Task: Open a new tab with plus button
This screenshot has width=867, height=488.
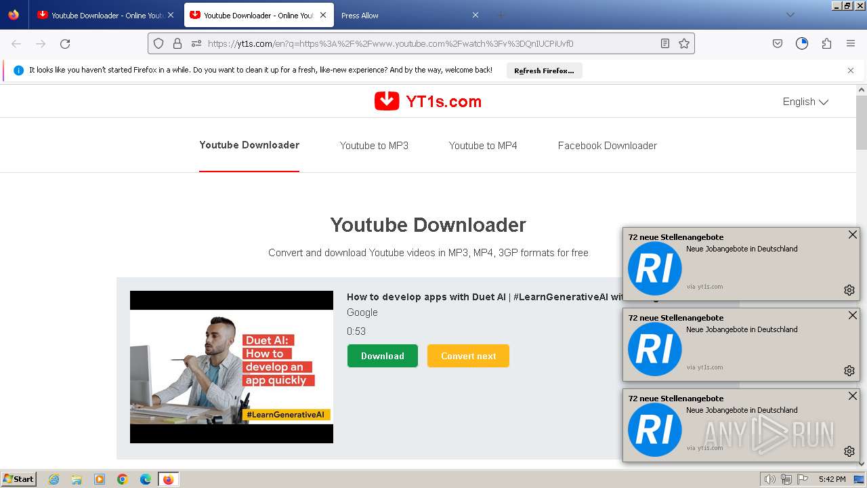Action: tap(501, 15)
